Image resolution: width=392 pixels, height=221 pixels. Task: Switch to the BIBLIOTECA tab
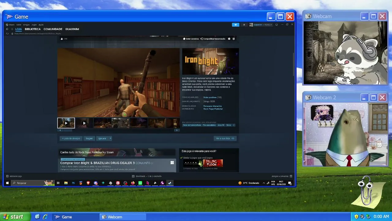(33, 29)
